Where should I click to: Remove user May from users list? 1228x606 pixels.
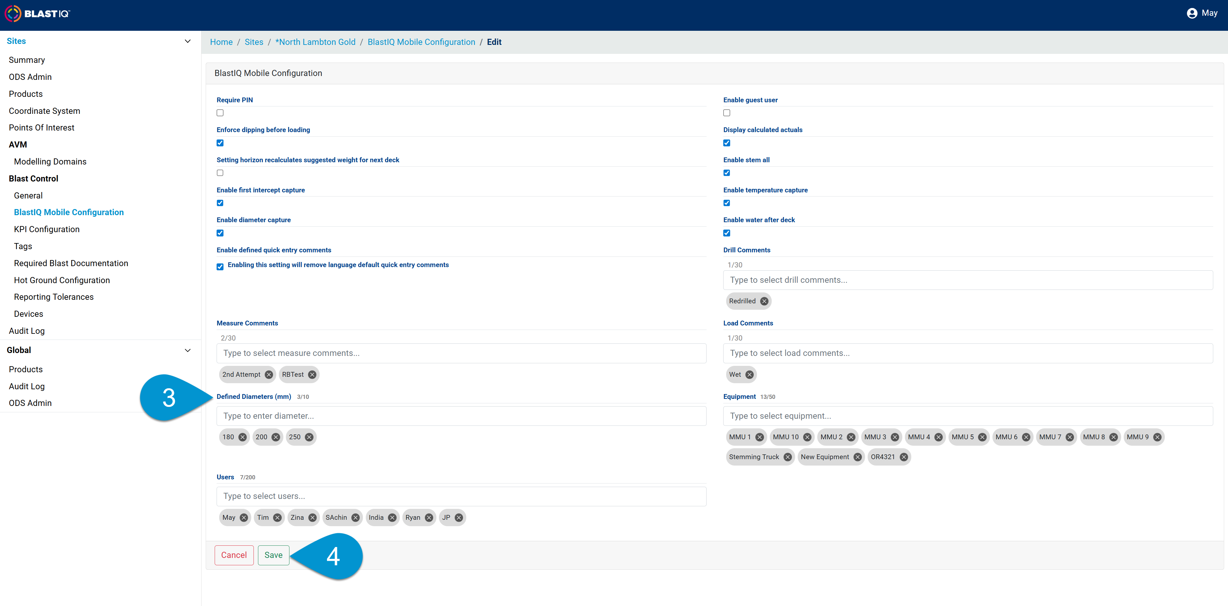click(x=244, y=518)
